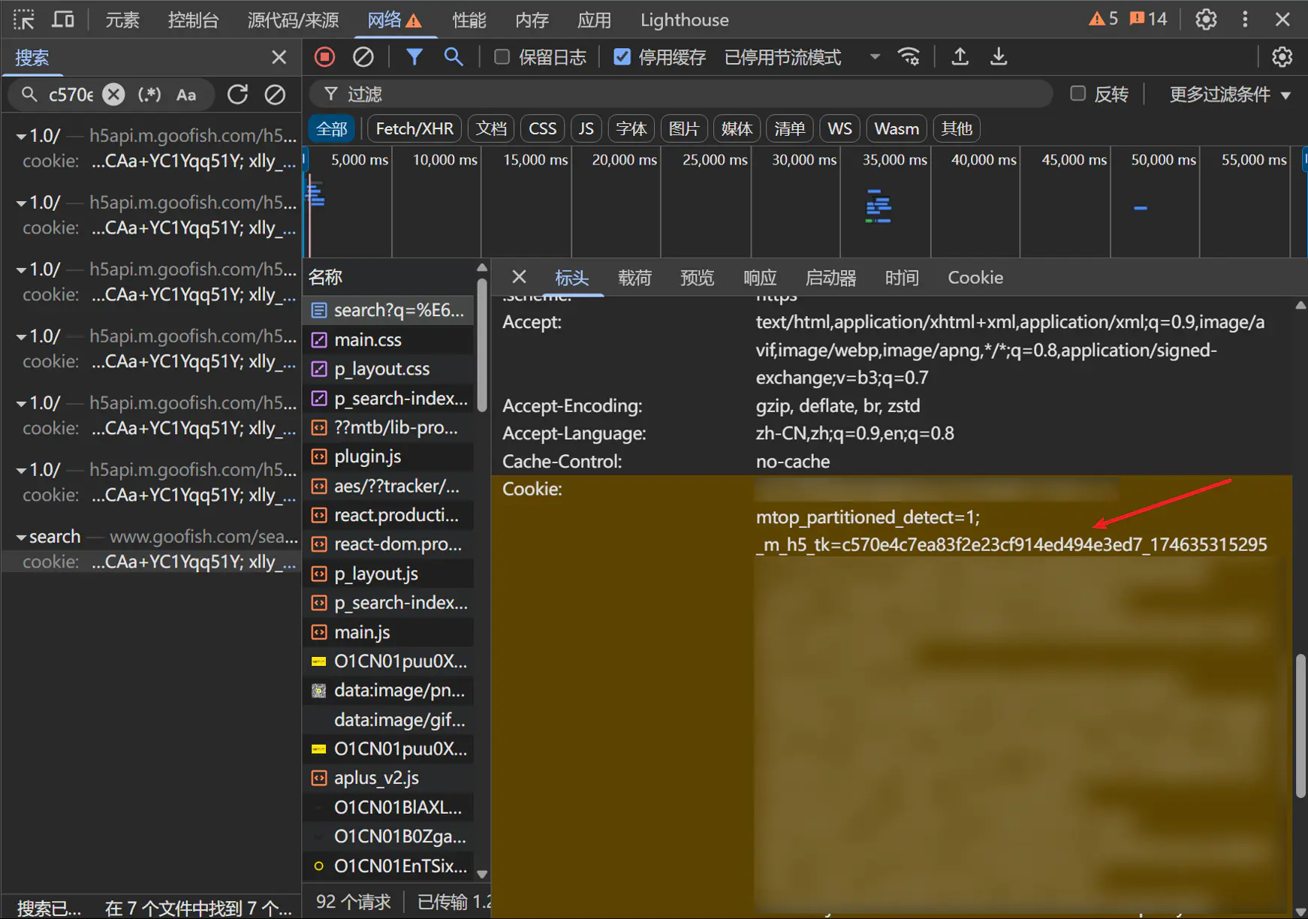Click the import HAR file upload icon
Screen dimensions: 1308x919
point(960,57)
